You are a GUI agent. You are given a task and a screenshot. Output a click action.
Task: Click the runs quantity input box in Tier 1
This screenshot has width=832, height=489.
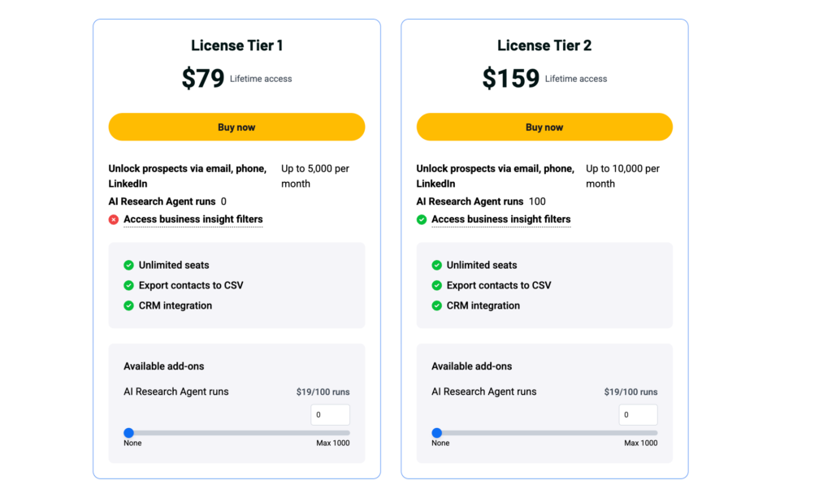(330, 414)
